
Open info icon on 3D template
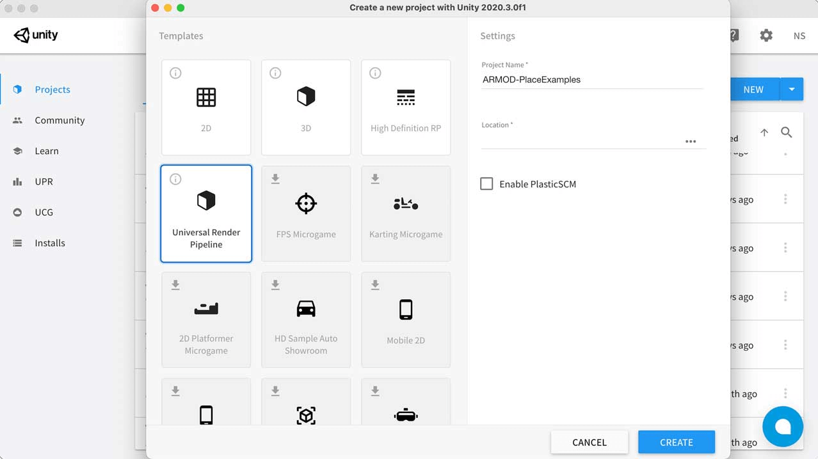275,73
